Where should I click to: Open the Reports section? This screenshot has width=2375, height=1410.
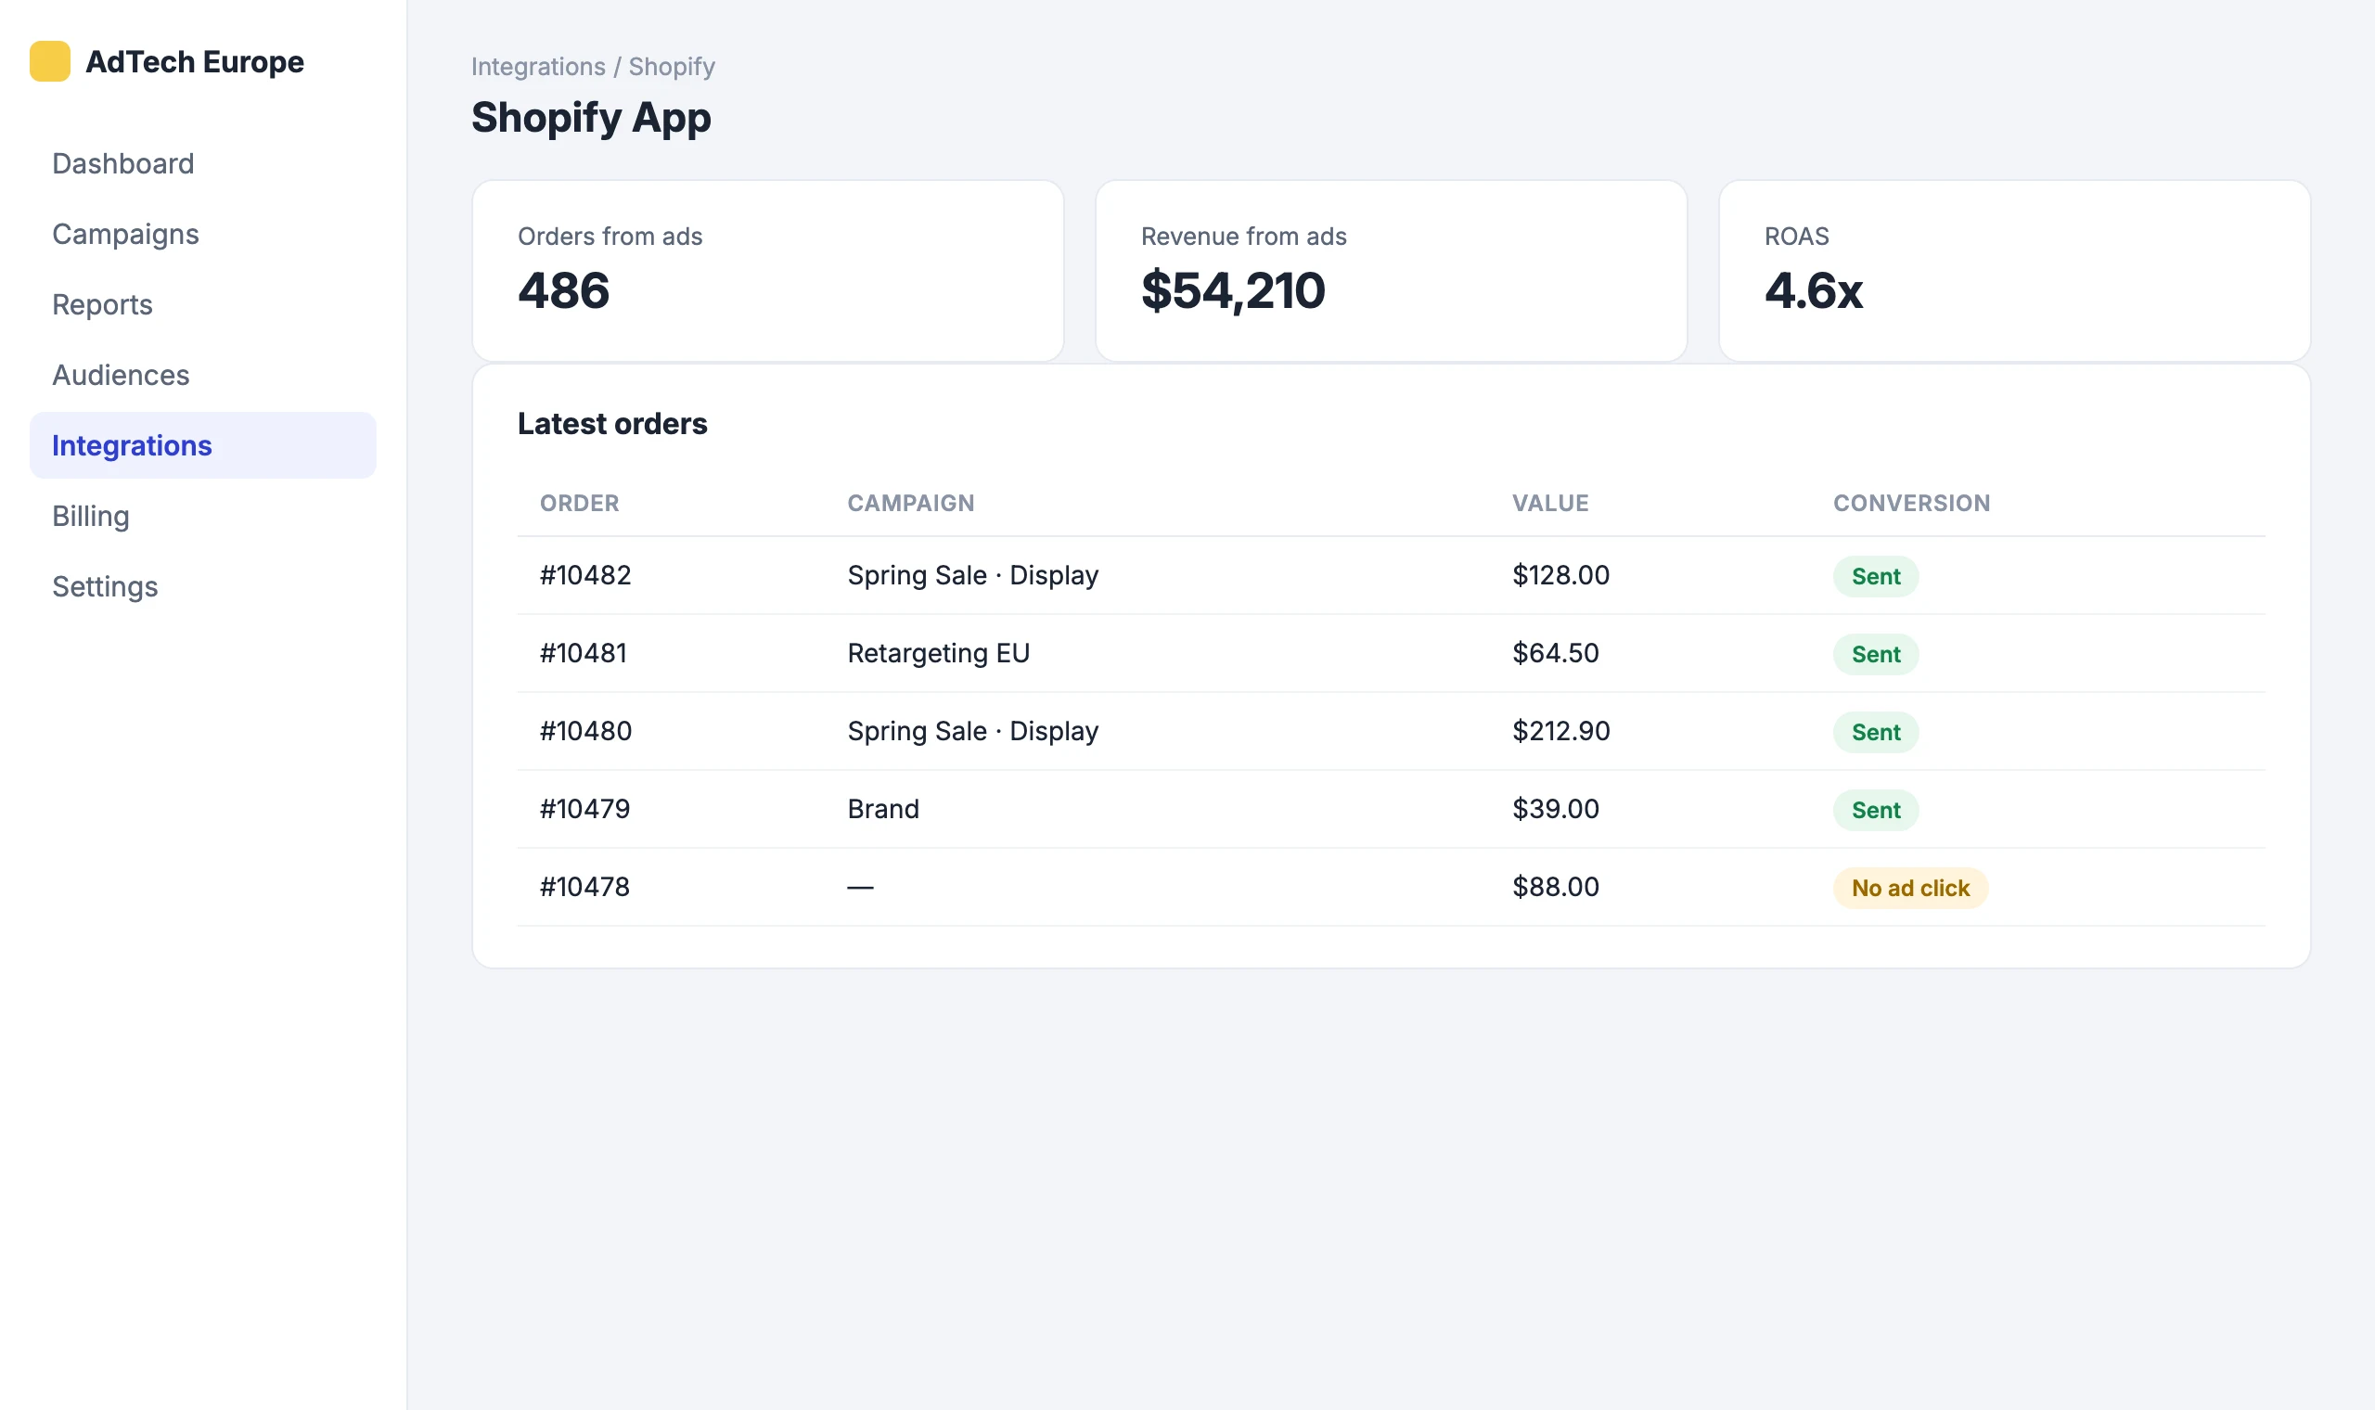(x=202, y=304)
